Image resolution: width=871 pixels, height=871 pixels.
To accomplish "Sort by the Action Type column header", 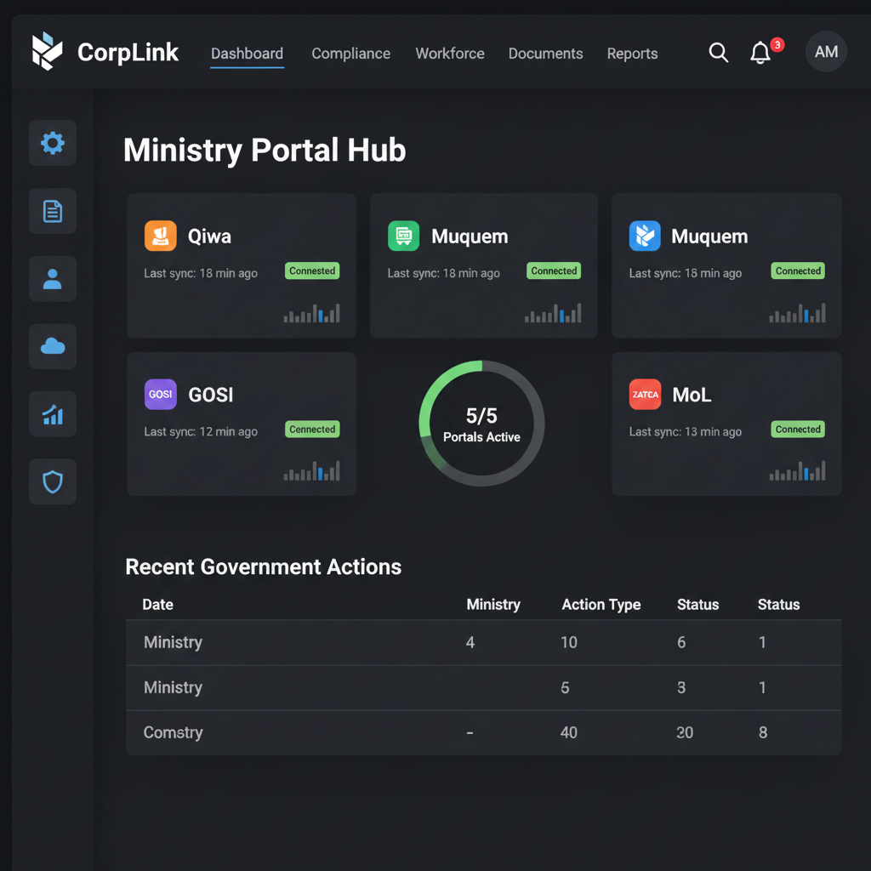I will (x=601, y=605).
